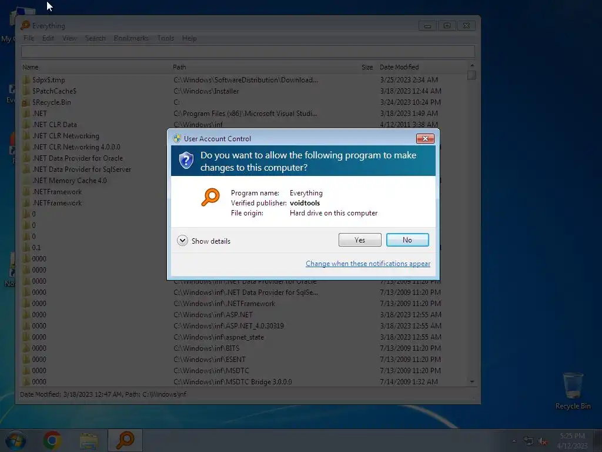Select the $Recycle.Bin folder icon
The height and width of the screenshot is (452, 602).
coord(26,102)
